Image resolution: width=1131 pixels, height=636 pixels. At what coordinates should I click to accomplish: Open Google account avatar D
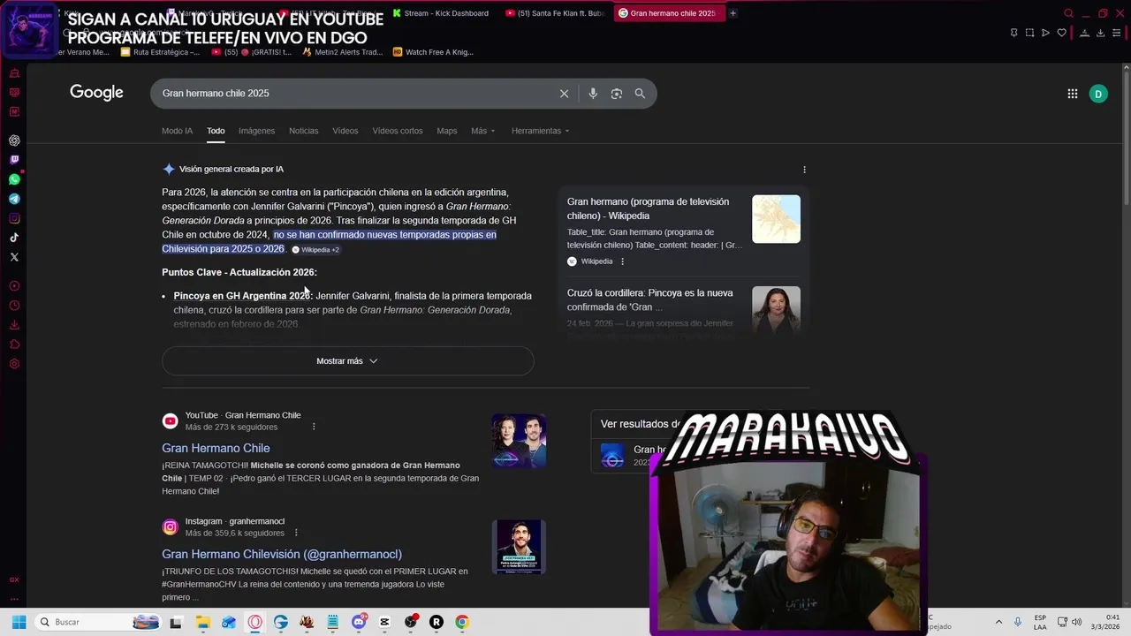[x=1098, y=94]
